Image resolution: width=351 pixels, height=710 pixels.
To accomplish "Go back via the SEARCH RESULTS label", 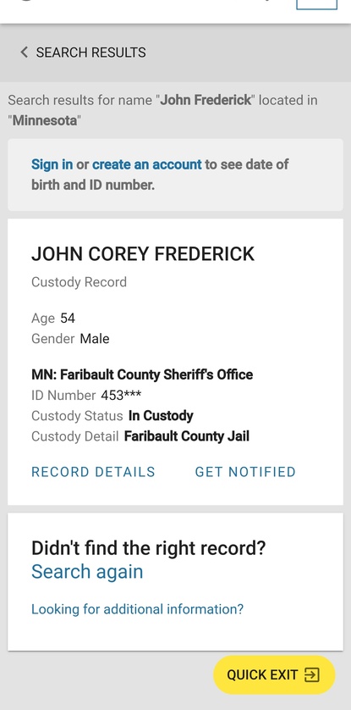I will point(90,53).
